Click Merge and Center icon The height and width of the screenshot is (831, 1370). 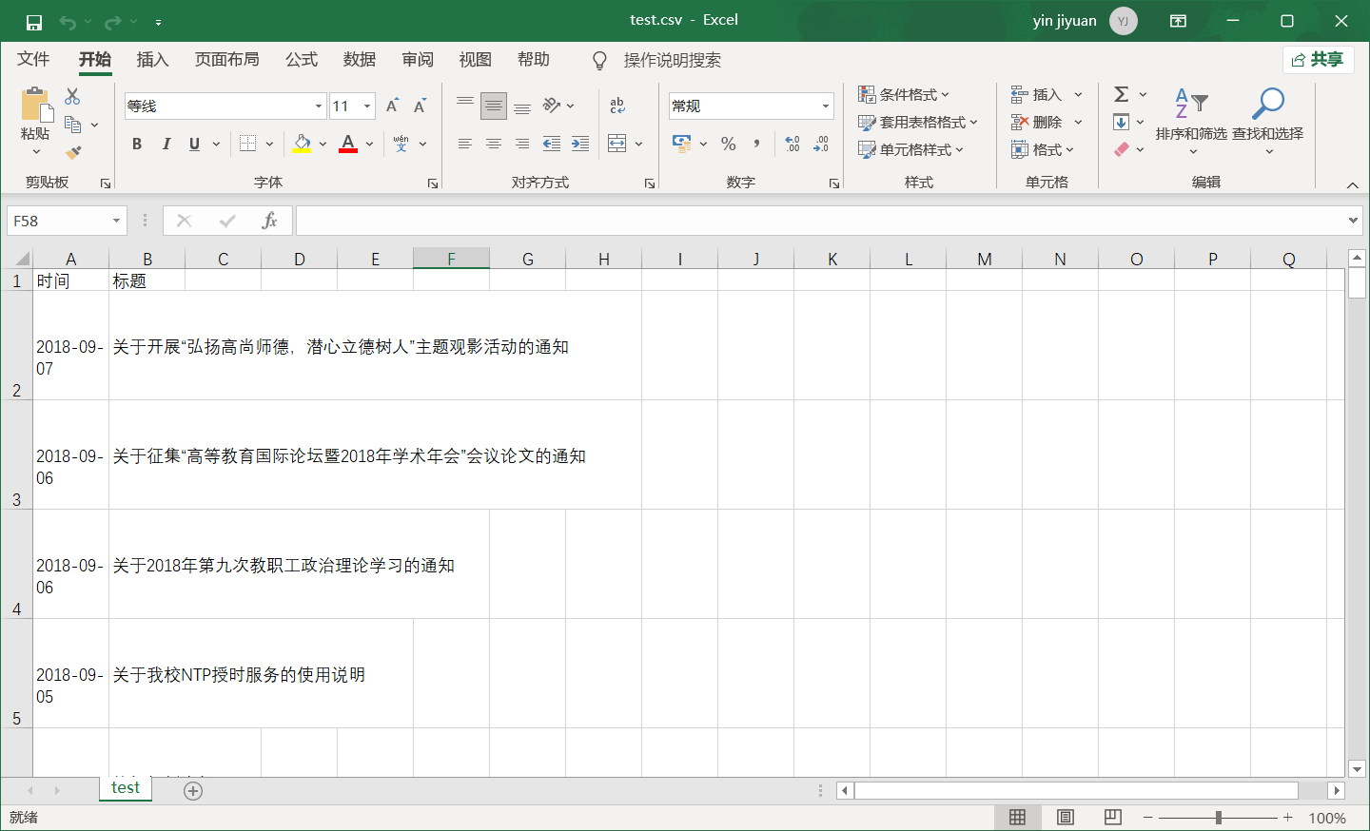(617, 144)
